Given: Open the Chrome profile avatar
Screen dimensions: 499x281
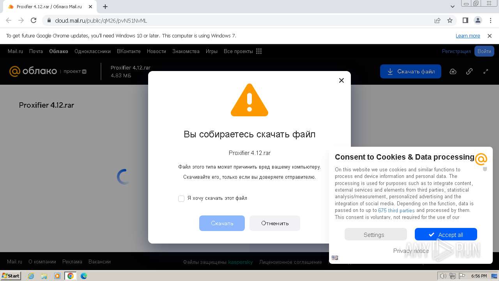Looking at the screenshot, I should (x=478, y=20).
